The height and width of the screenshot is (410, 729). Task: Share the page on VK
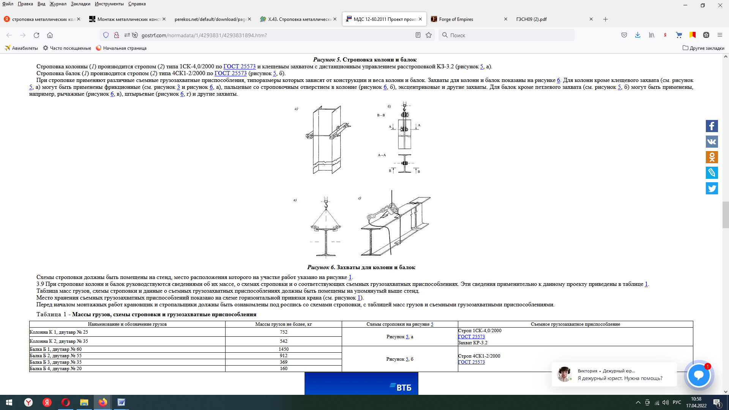tap(712, 142)
